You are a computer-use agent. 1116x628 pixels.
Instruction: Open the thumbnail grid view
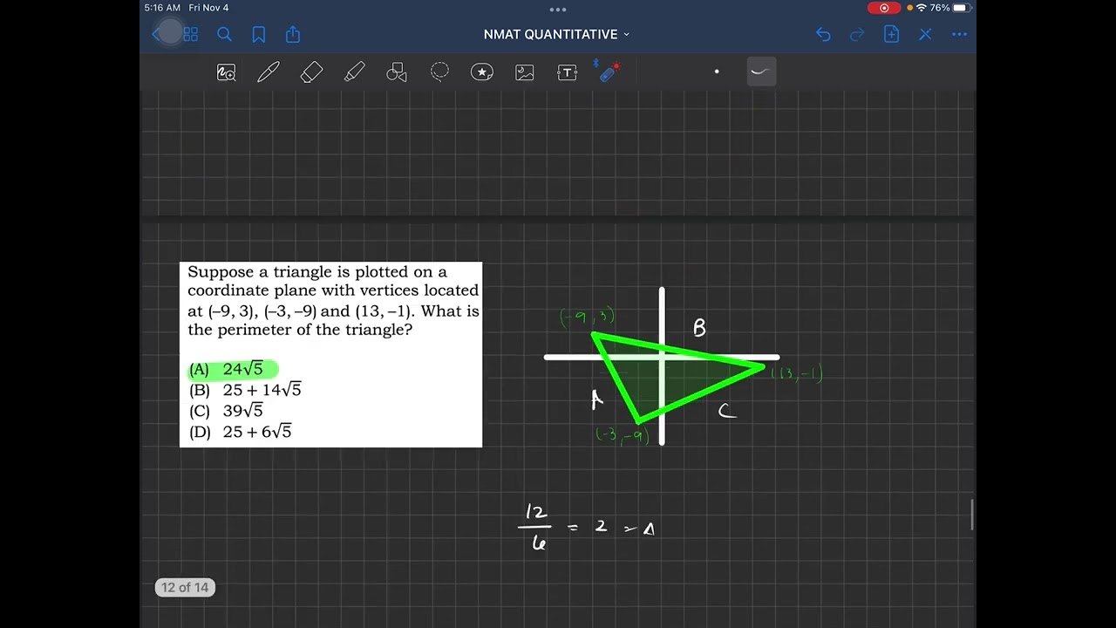[x=191, y=35]
